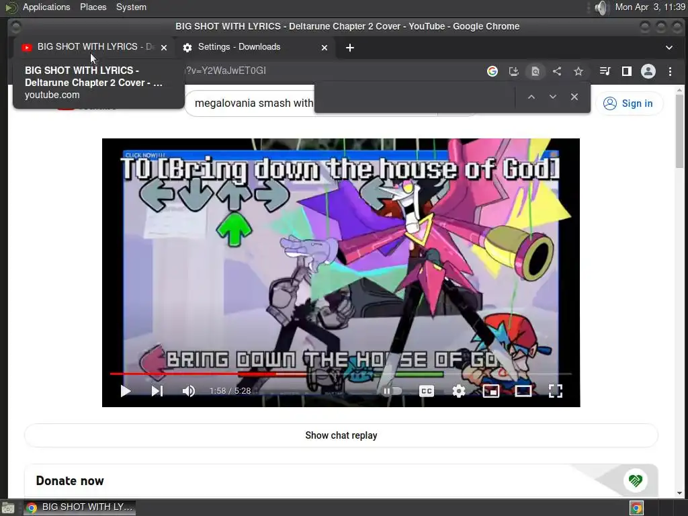Click the donation heart icon
Viewport: 688px width, 516px height.
pos(635,480)
